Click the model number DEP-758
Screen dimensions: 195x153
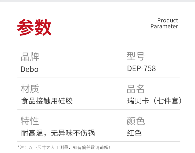[x=141, y=69]
